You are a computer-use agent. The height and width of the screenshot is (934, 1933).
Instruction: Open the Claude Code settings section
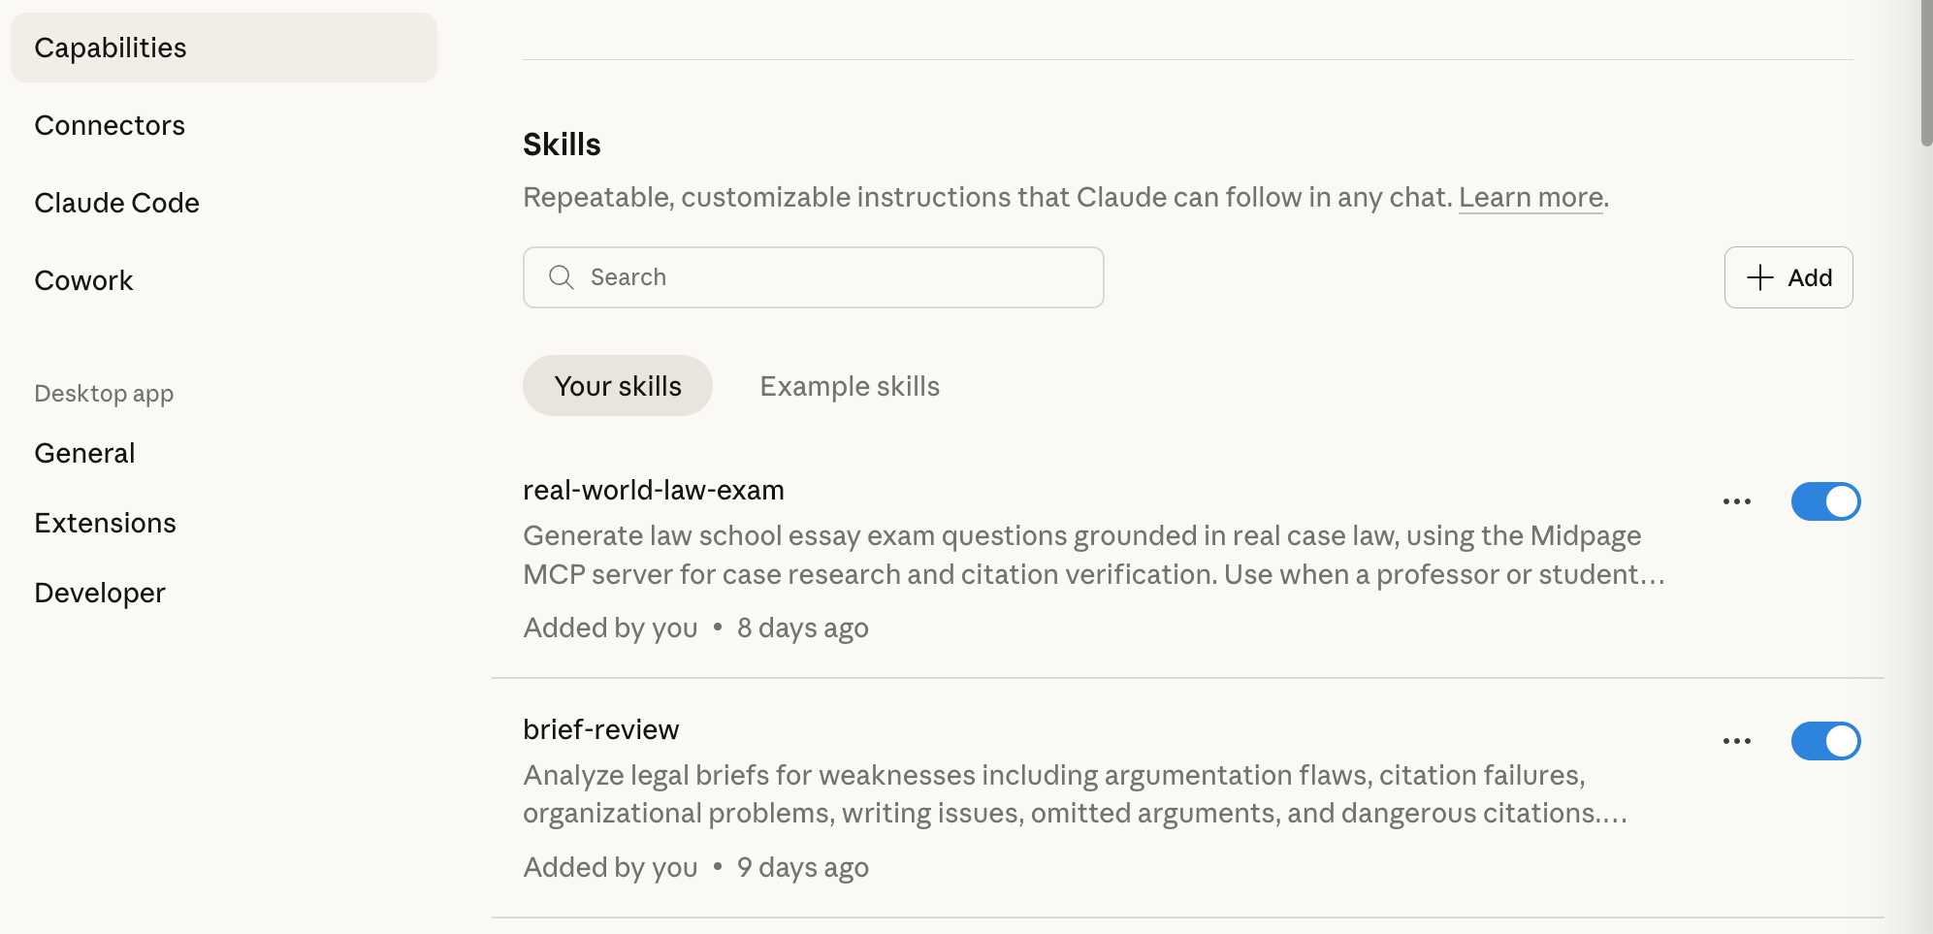[x=116, y=203]
